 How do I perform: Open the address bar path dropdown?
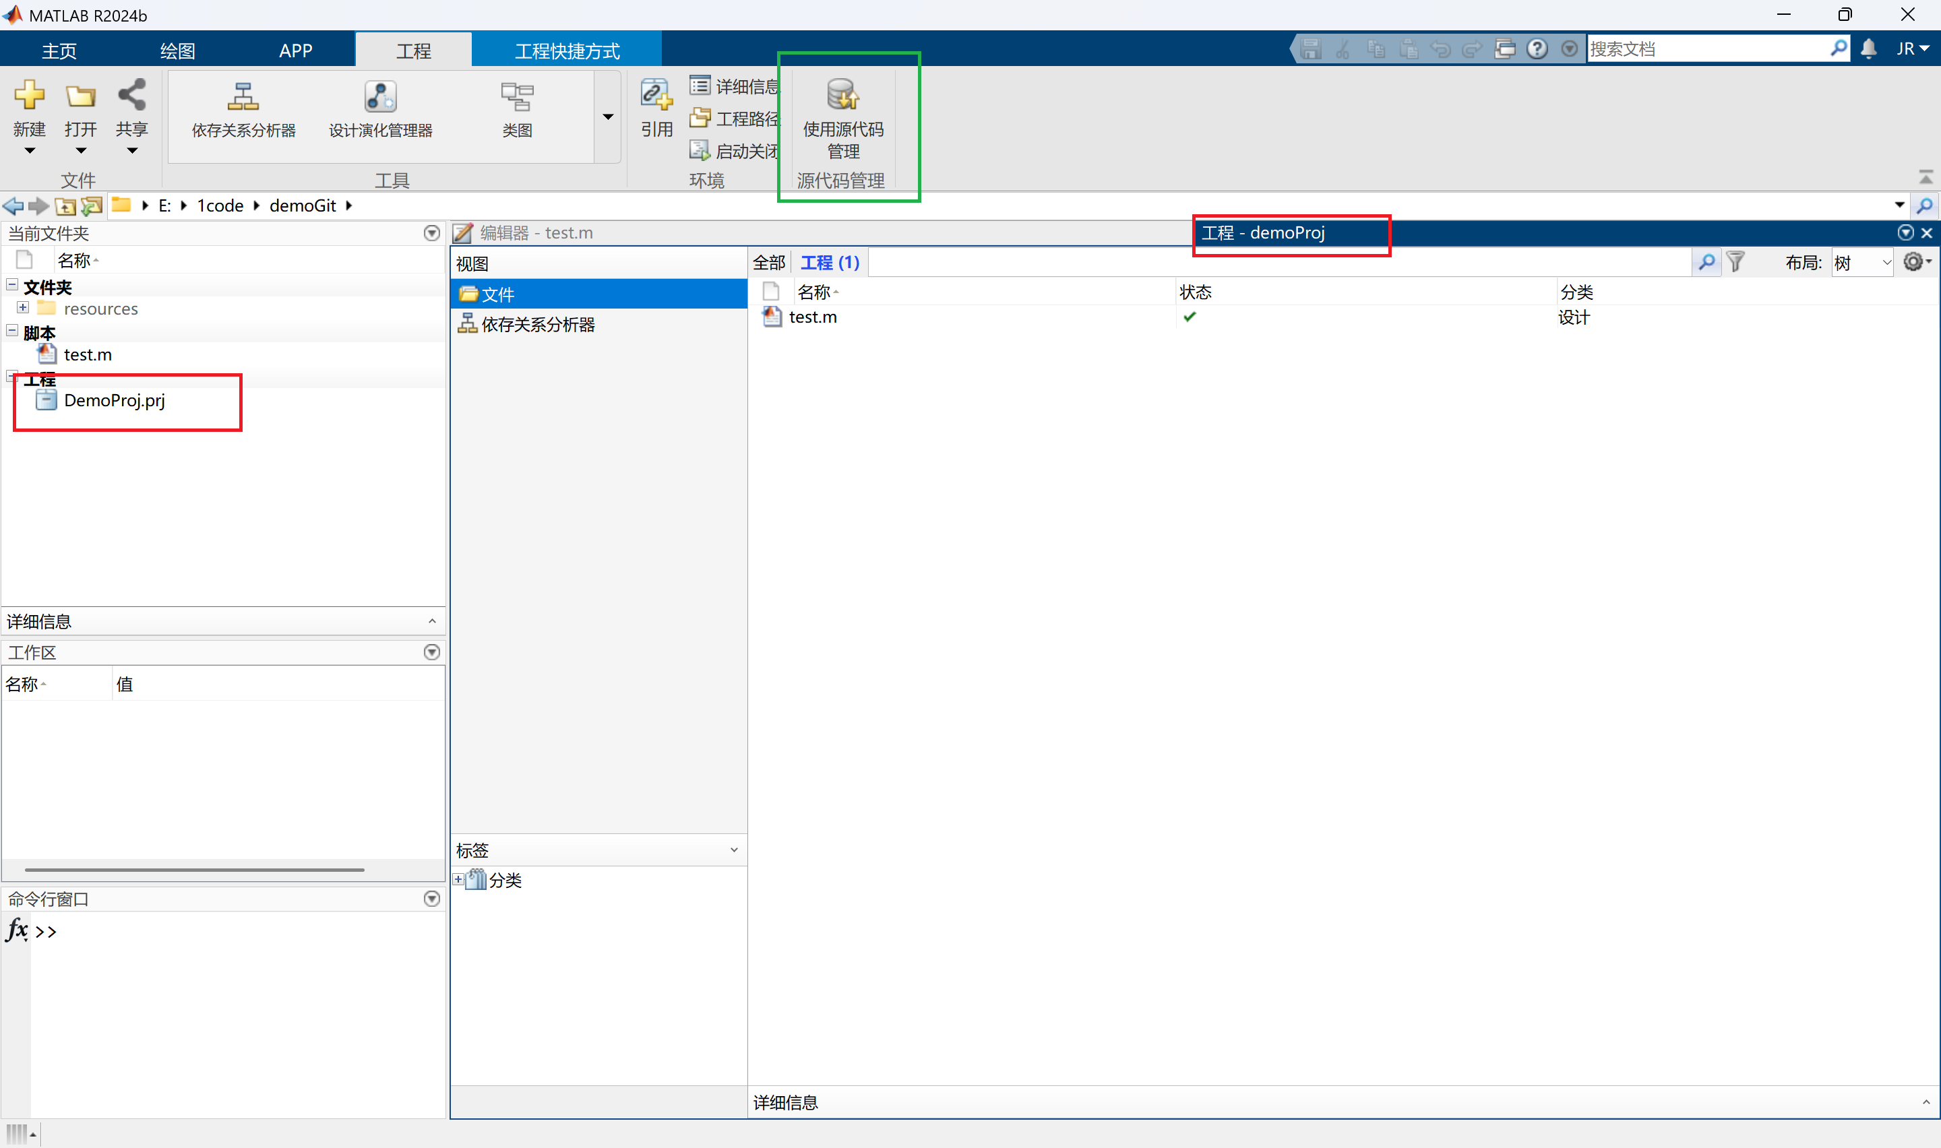[x=1899, y=205]
